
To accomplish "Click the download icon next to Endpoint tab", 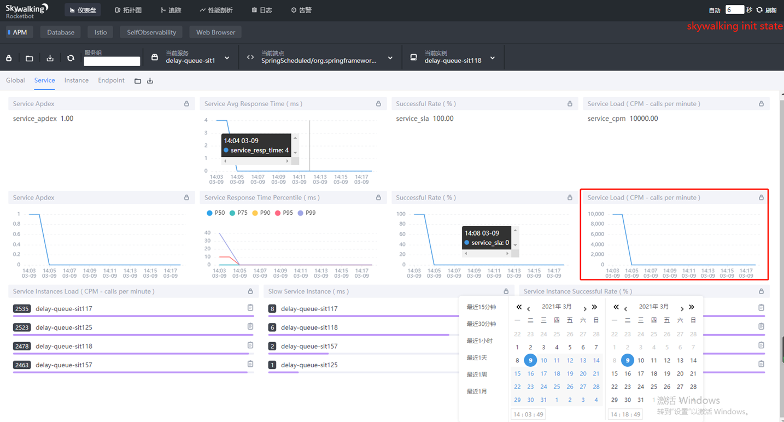I will click(150, 81).
